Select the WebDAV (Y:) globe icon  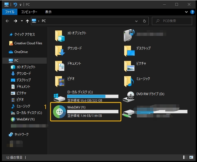[59, 112]
